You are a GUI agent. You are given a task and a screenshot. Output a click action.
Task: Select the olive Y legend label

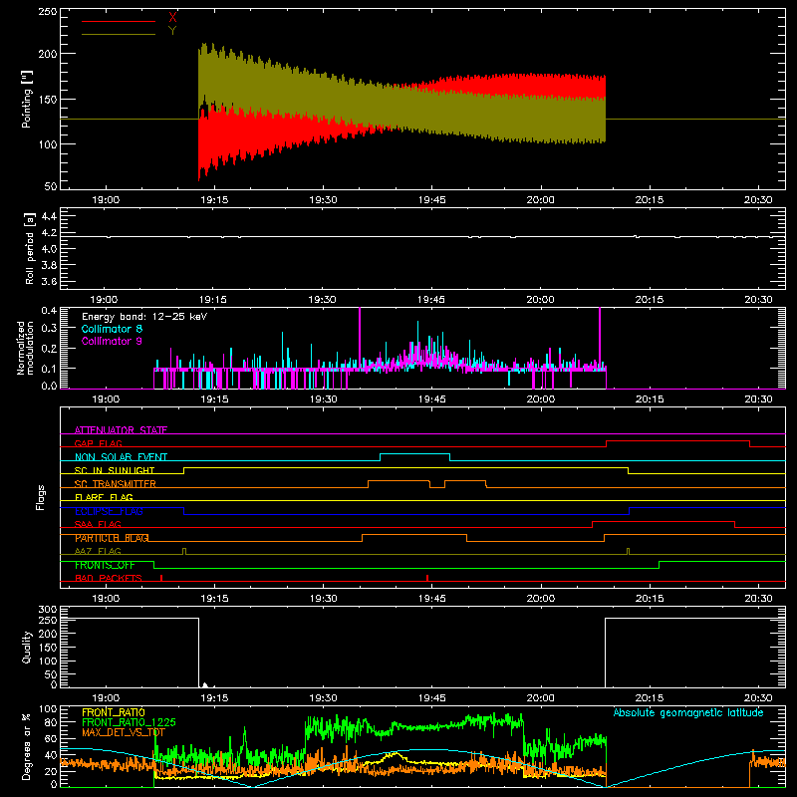tap(172, 31)
